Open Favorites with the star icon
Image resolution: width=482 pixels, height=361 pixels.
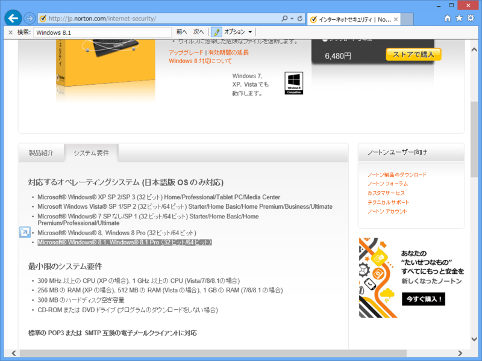[460, 17]
